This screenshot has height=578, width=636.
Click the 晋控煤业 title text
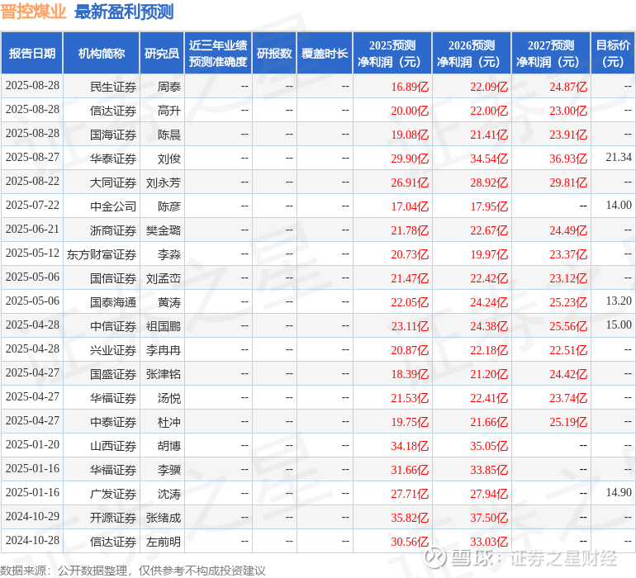coord(33,12)
